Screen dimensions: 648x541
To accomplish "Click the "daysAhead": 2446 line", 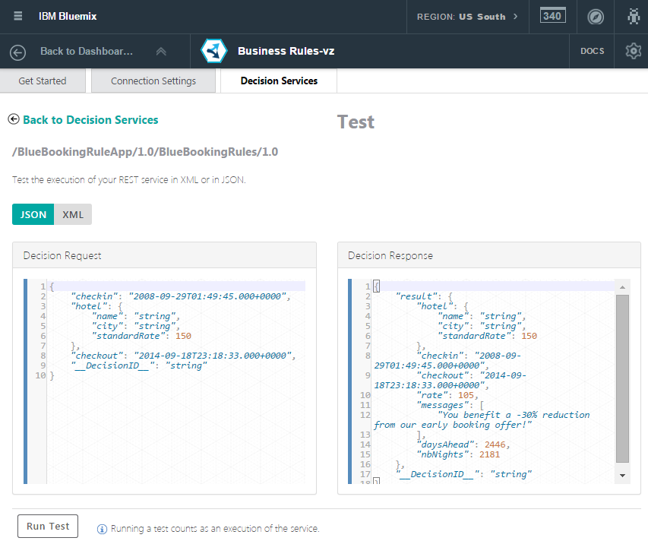I will [463, 445].
